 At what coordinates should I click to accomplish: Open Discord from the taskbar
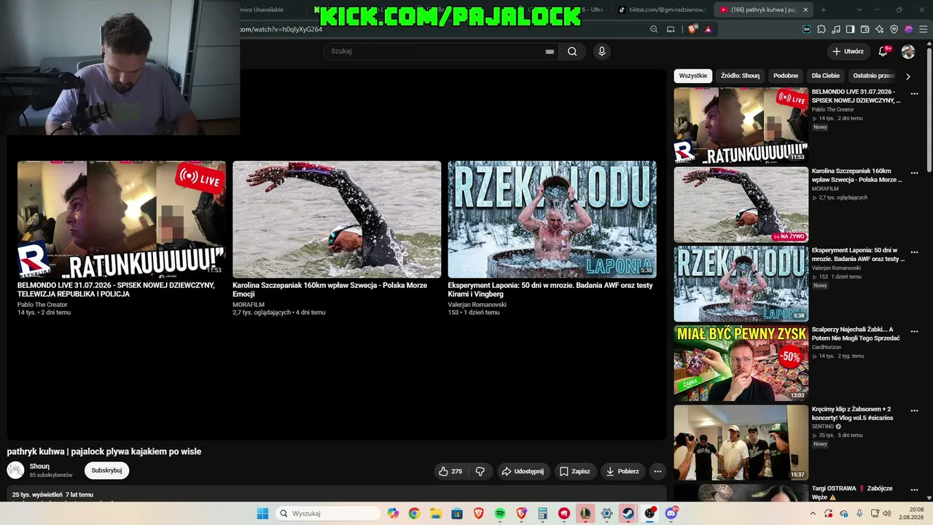(671, 513)
